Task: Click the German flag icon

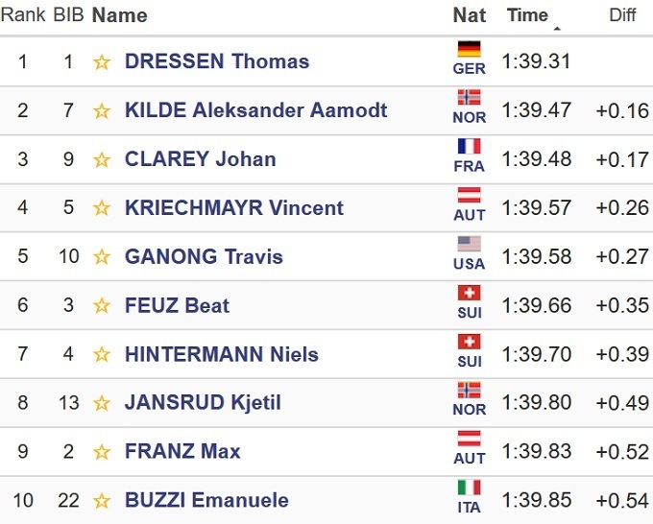Action: [x=470, y=50]
